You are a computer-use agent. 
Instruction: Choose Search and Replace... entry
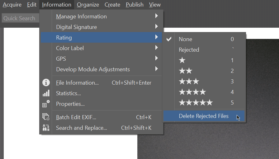(x=102, y=128)
